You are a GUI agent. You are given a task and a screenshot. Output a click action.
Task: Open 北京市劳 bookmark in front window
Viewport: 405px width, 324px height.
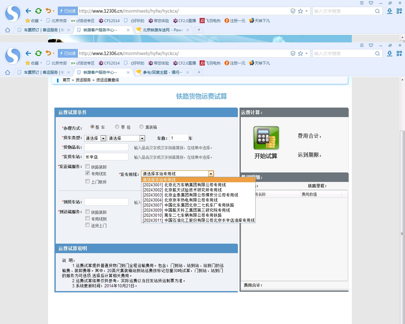[x=57, y=63]
